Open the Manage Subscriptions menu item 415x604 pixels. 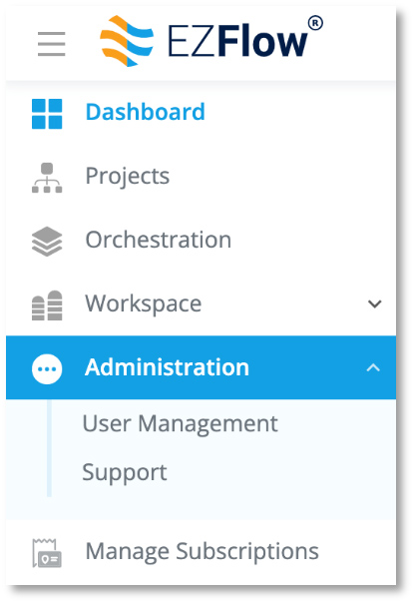(203, 552)
